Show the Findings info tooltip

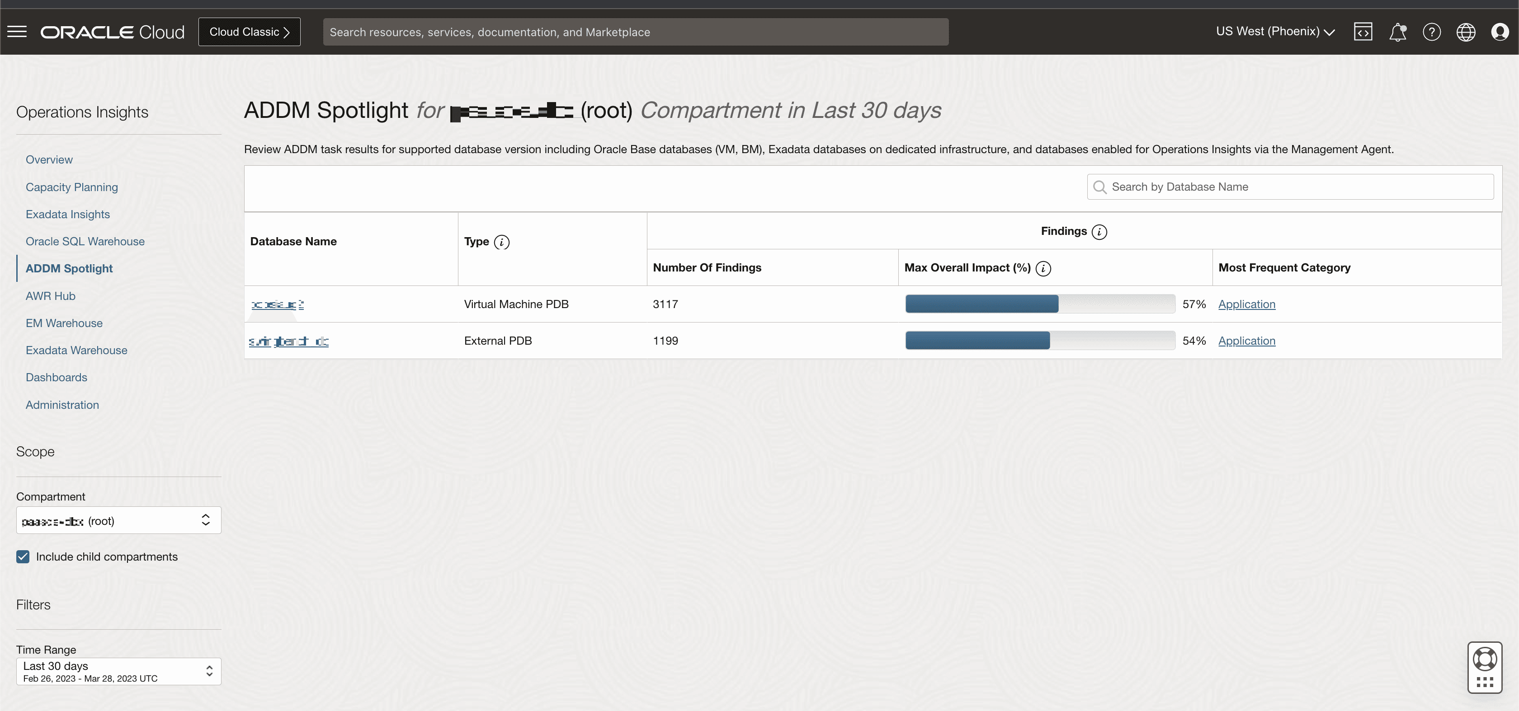(x=1100, y=232)
